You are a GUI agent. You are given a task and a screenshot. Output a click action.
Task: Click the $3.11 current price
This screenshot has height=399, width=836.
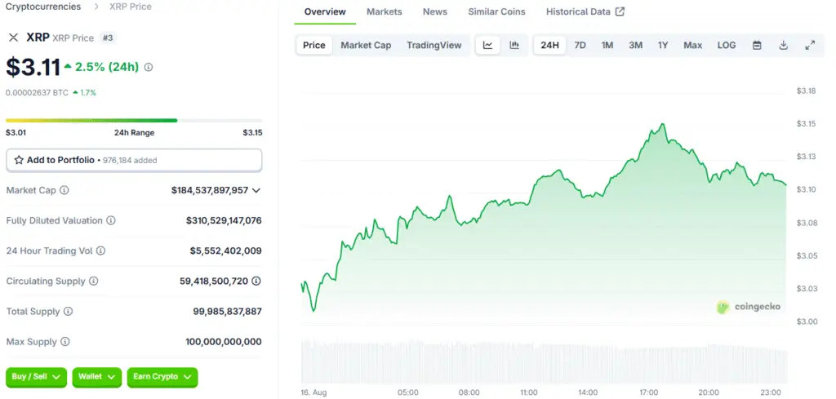pyautogui.click(x=33, y=67)
